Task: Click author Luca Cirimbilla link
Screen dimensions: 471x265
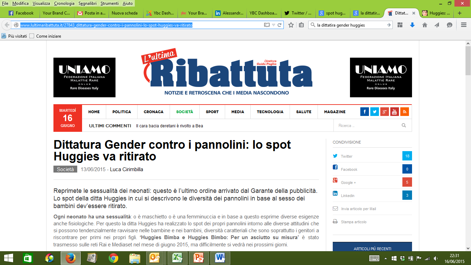Action: (x=127, y=169)
